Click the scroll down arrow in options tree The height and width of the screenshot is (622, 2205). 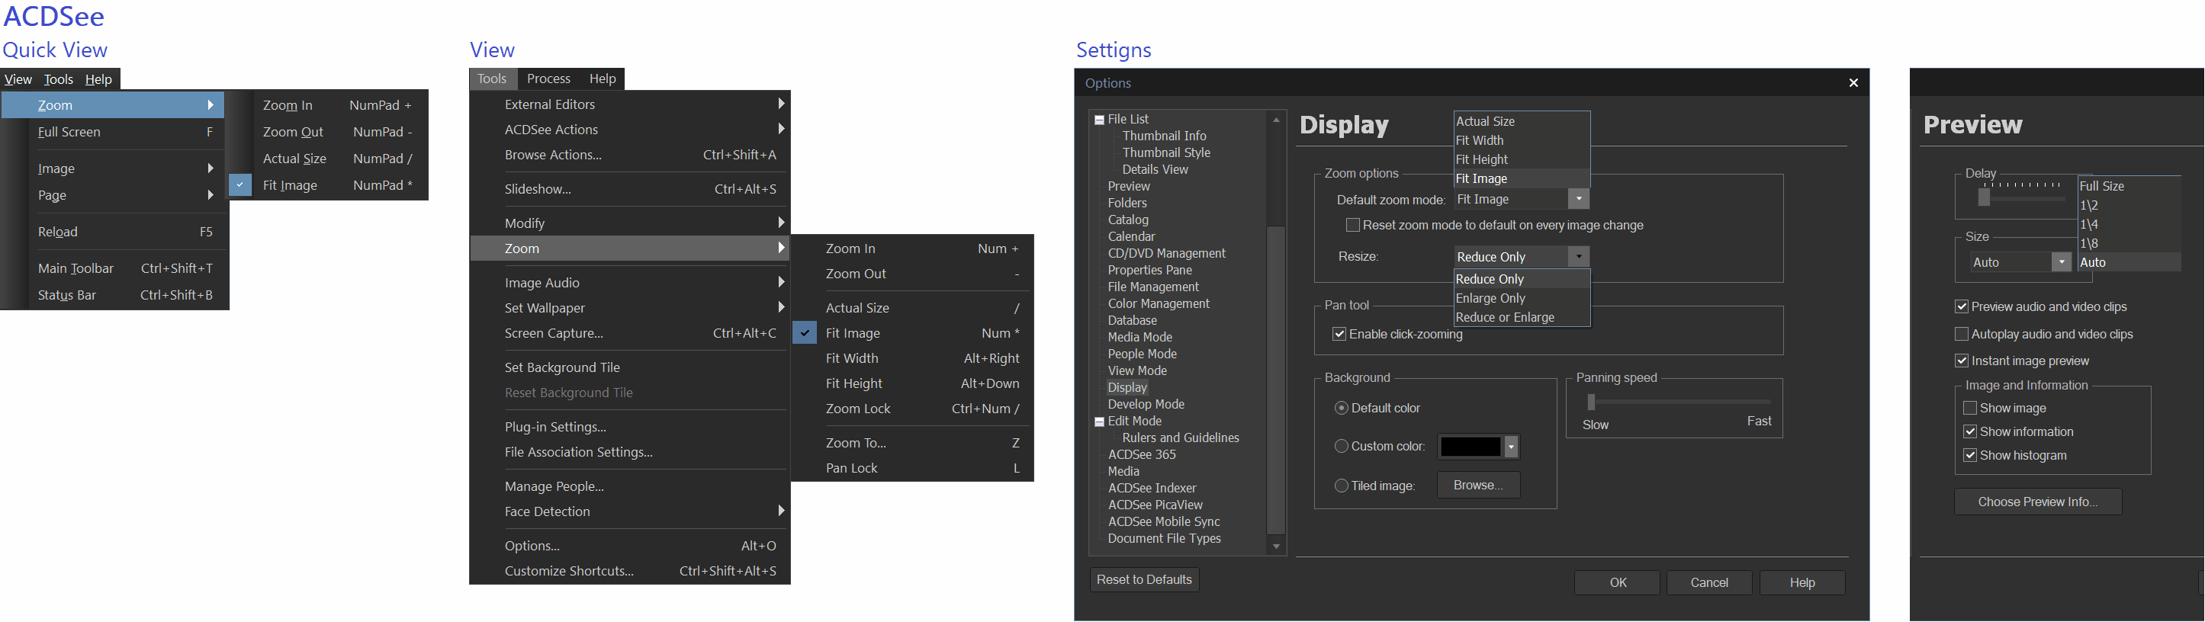click(x=1275, y=546)
